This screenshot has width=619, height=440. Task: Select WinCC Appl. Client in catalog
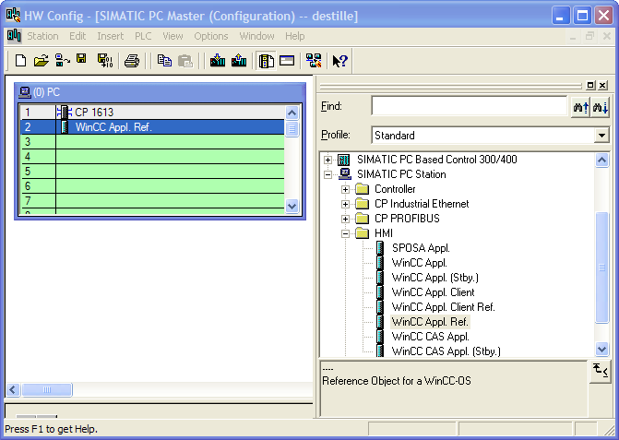pyautogui.click(x=433, y=292)
